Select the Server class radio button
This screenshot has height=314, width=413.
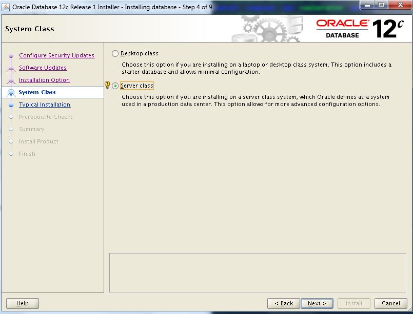click(x=115, y=86)
